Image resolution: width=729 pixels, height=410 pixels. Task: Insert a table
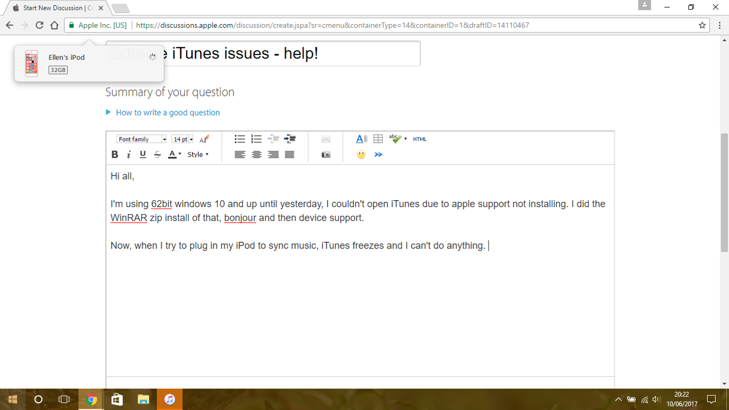[x=378, y=139]
